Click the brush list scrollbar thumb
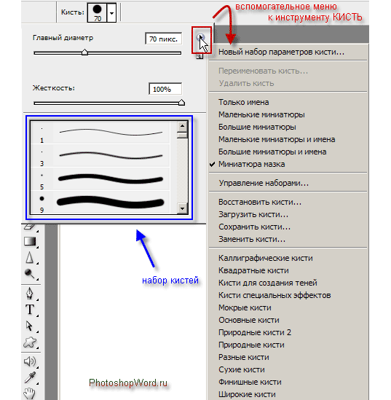 click(182, 135)
